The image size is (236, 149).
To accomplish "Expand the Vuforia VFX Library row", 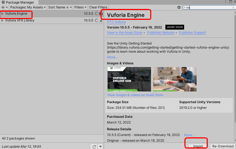I will click(2, 20).
